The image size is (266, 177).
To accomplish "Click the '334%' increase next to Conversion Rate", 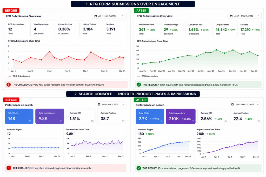I will tap(205, 30).
